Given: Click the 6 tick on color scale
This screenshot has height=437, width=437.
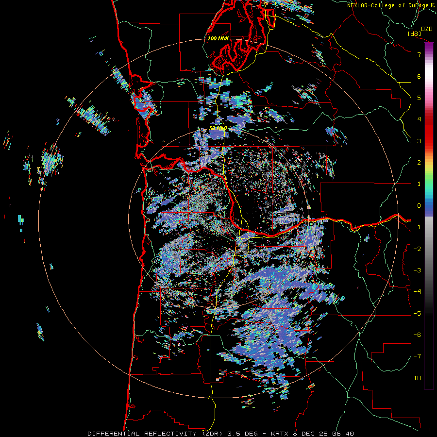Looking at the screenshot, I should 419,76.
